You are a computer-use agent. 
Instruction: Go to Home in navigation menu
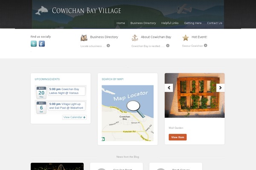121,23
